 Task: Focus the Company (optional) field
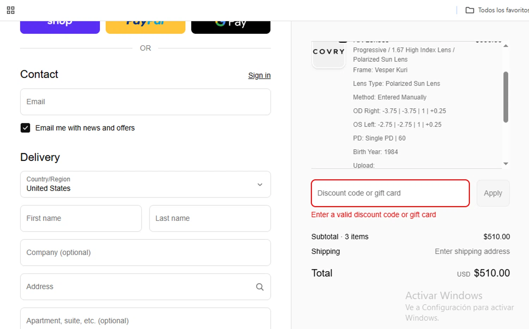tap(145, 253)
